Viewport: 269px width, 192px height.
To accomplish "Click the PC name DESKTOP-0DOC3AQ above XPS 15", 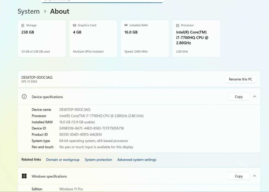I will [x=37, y=77].
